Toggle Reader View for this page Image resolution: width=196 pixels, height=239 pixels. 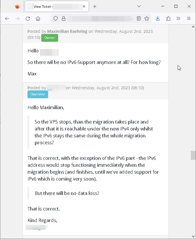tap(139, 19)
